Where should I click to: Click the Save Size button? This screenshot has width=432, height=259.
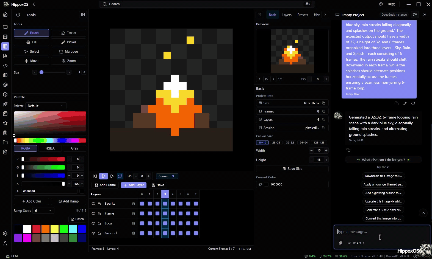coord(292,169)
